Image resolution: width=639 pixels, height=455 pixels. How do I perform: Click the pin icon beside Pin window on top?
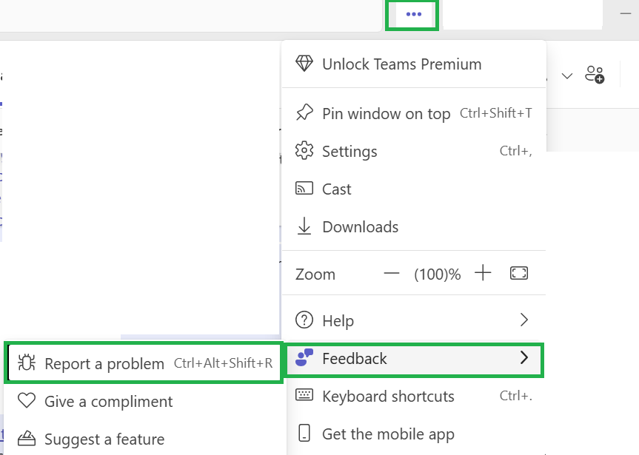click(x=304, y=113)
